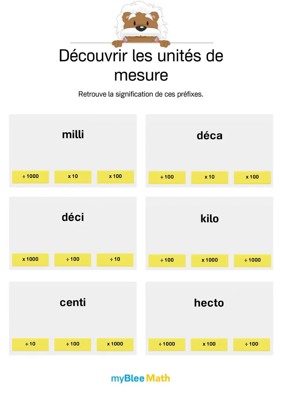Select ÷ 100 under kilo
282x399 pixels.
pyautogui.click(x=167, y=260)
